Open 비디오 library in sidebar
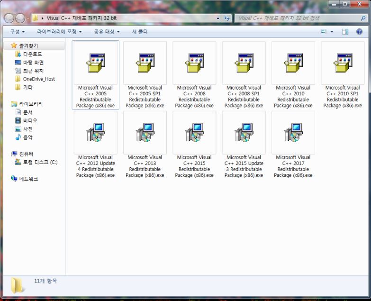Image resolution: width=371 pixels, height=301 pixels. click(30, 120)
